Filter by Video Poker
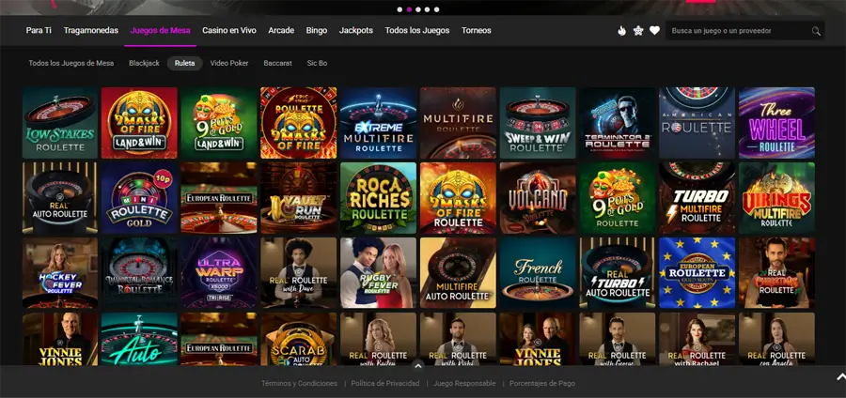The width and height of the screenshot is (846, 398). coord(229,63)
